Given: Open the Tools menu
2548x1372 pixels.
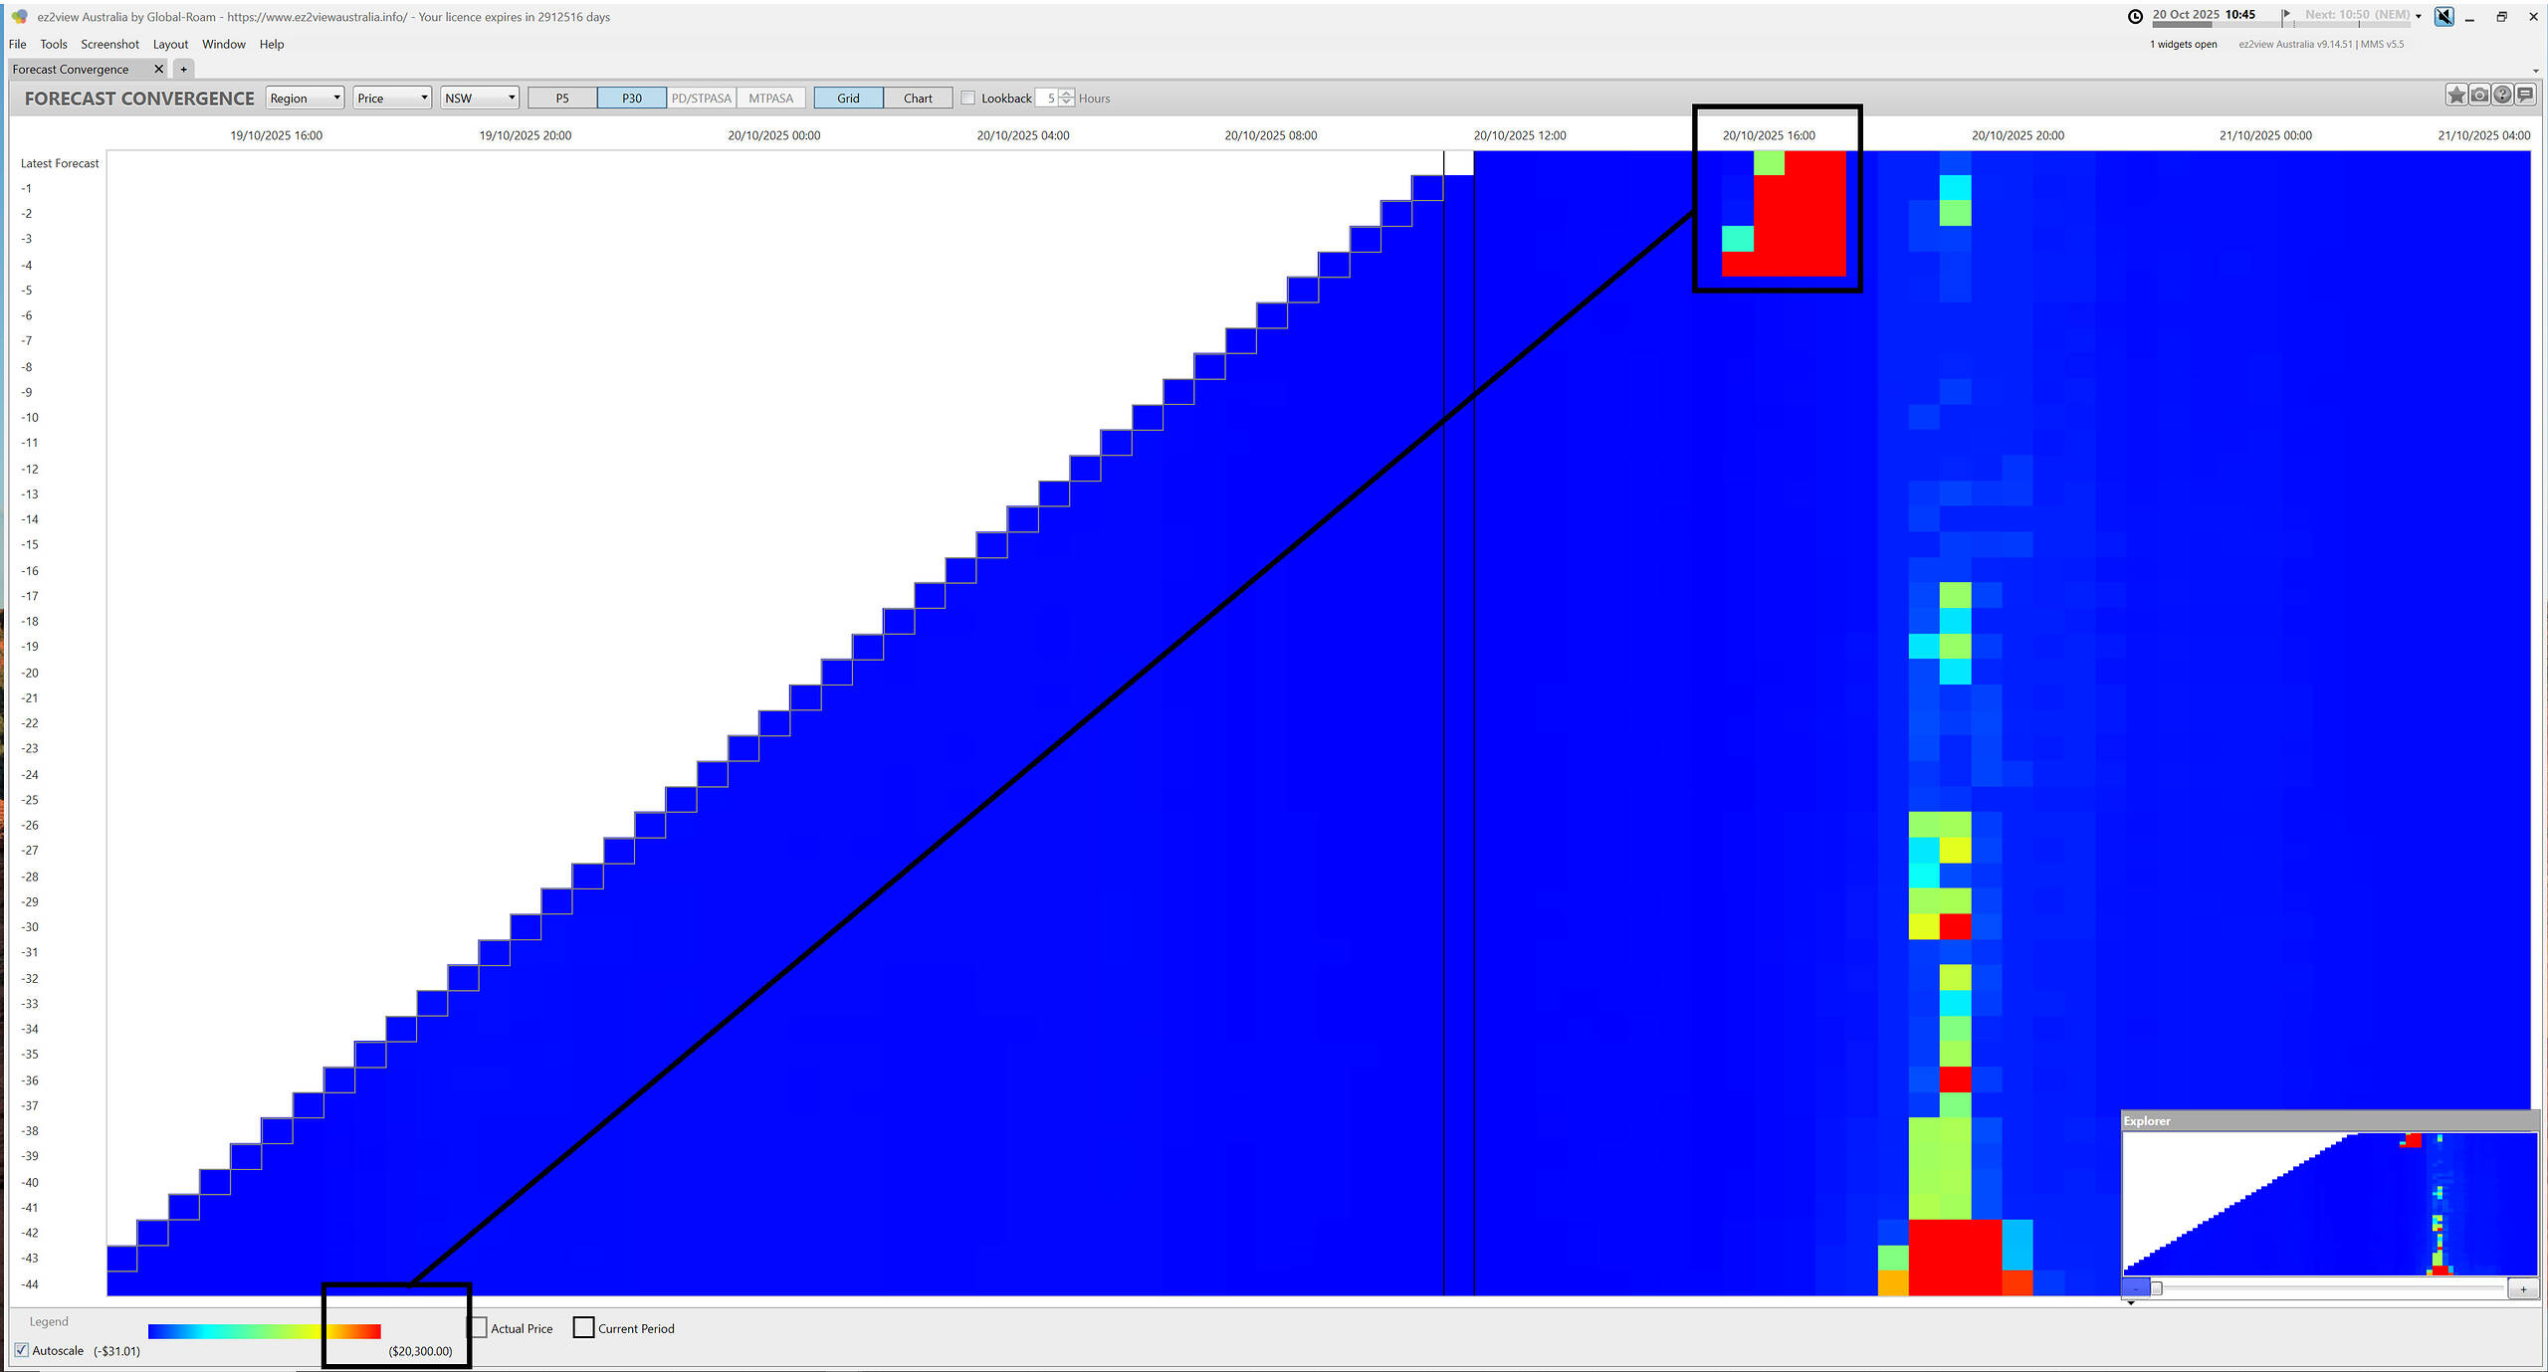Looking at the screenshot, I should pos(54,44).
